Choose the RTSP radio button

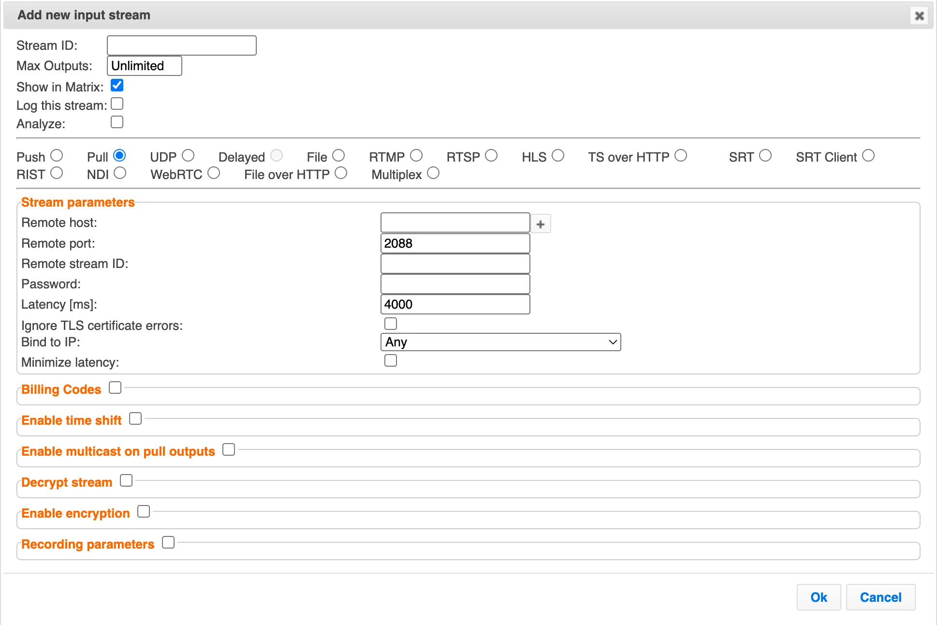point(491,155)
